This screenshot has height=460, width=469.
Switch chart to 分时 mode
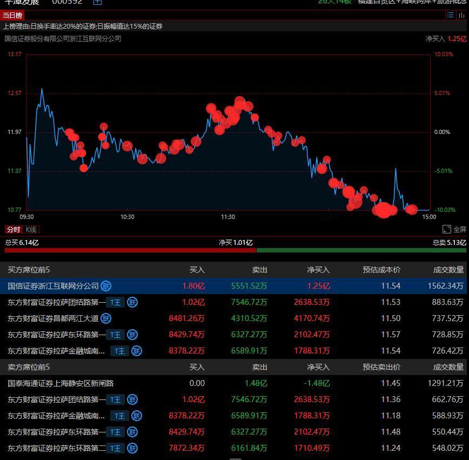[13, 229]
